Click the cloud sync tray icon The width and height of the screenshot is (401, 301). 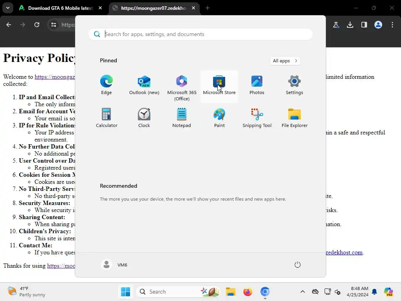(x=315, y=292)
